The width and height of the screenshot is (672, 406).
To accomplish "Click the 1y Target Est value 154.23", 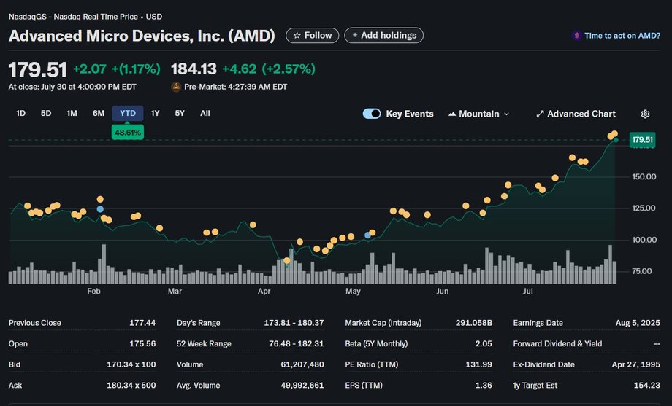I will [x=647, y=386].
